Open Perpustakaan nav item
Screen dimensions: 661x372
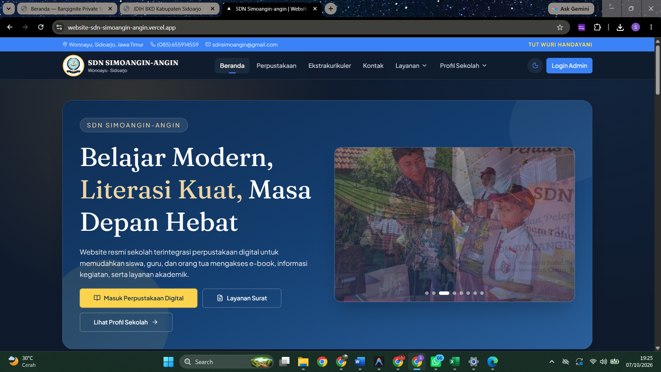point(276,65)
